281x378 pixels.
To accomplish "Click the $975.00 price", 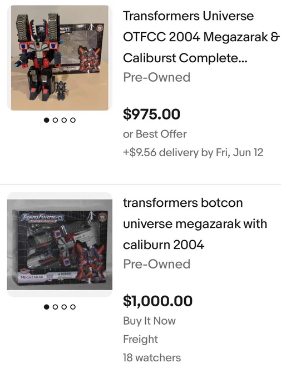I will pos(151,114).
